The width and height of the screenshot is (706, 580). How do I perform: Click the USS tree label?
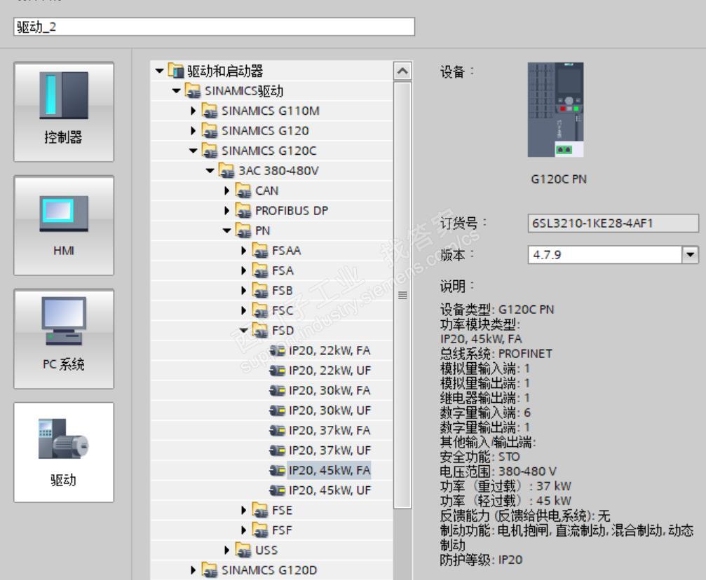266,551
